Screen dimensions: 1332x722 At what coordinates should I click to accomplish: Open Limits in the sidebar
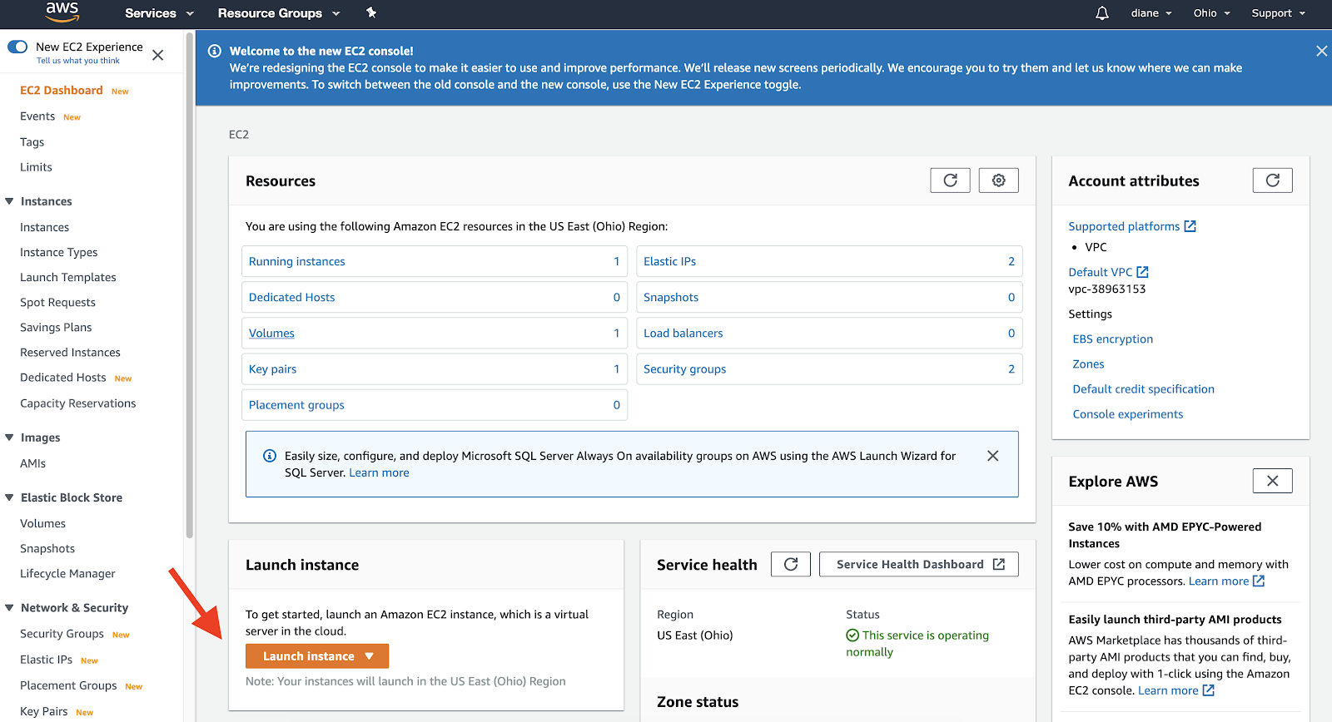(x=36, y=167)
